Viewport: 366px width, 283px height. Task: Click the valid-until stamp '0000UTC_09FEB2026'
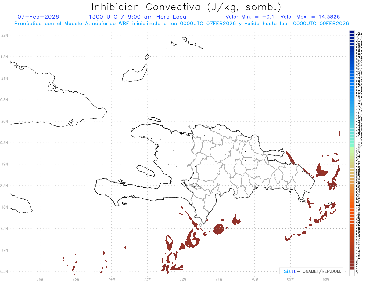(321, 24)
